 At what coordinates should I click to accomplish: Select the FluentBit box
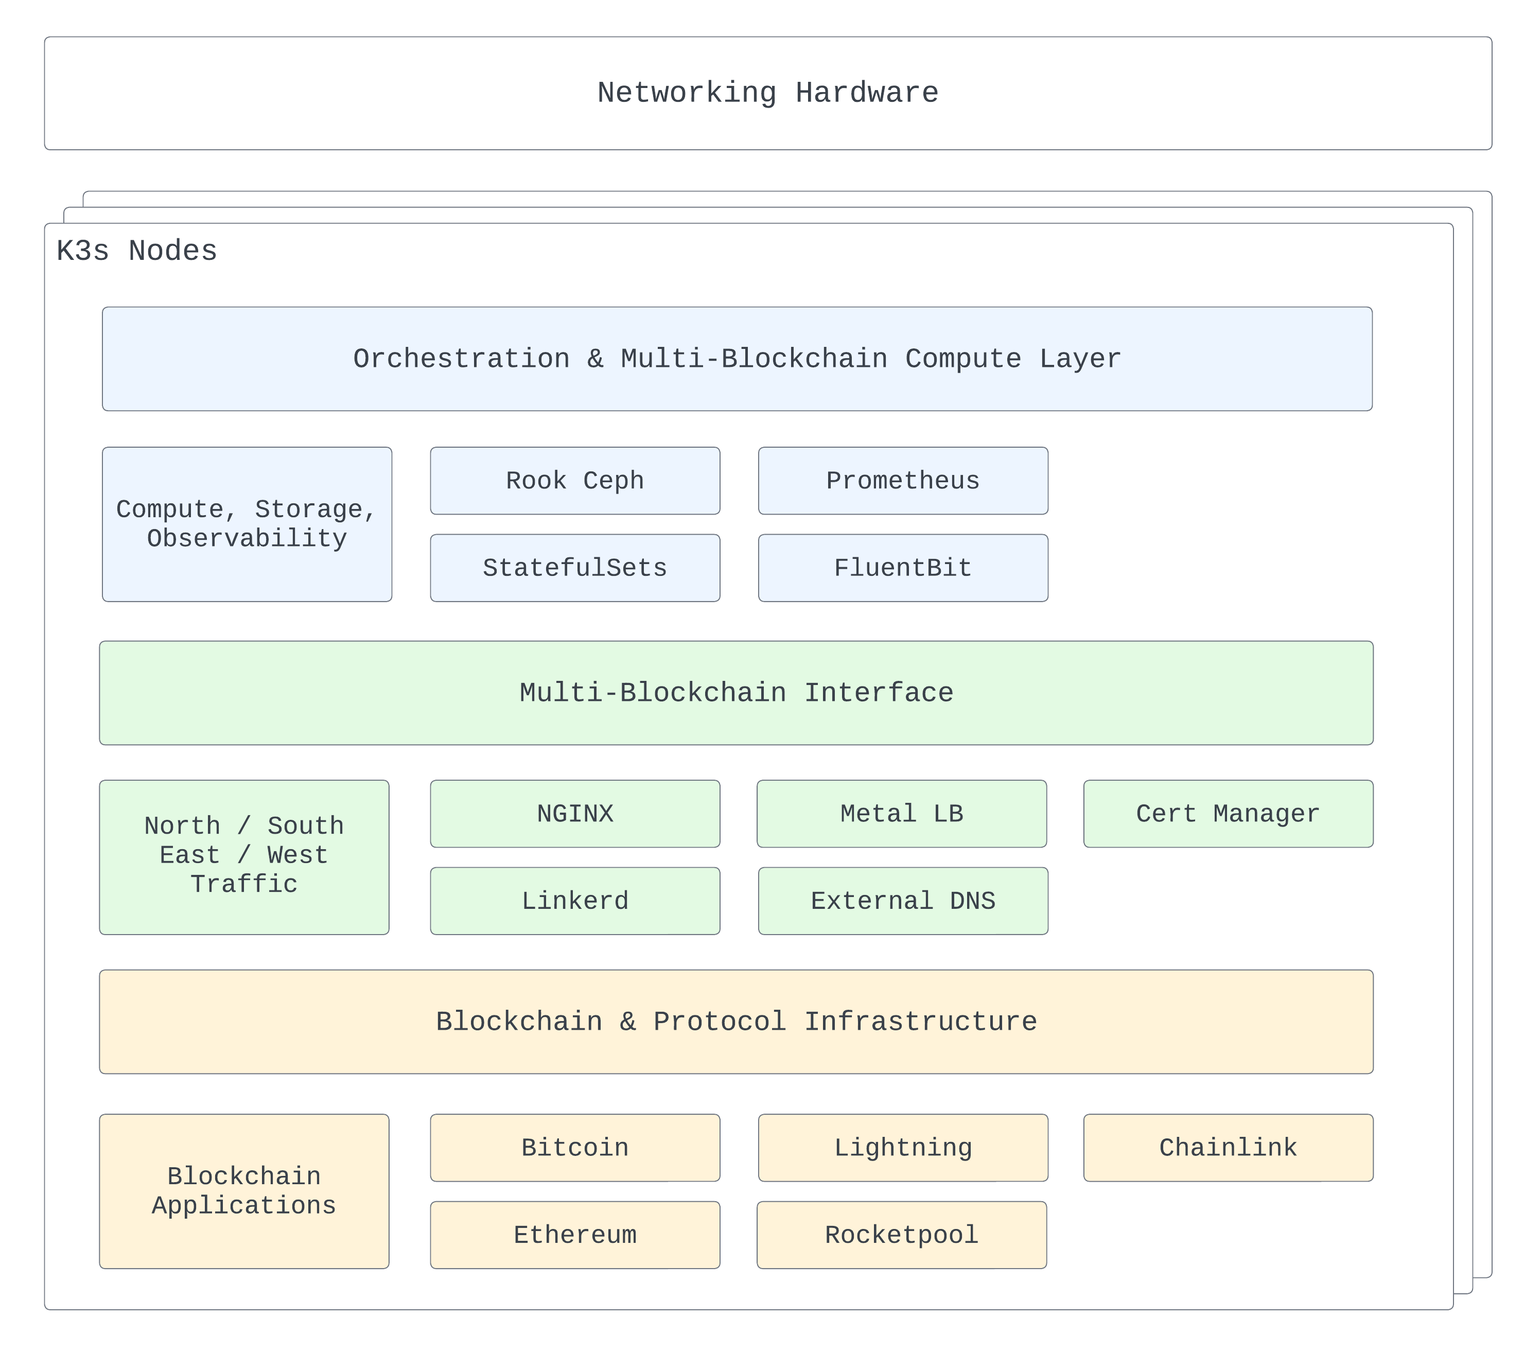[x=903, y=568]
